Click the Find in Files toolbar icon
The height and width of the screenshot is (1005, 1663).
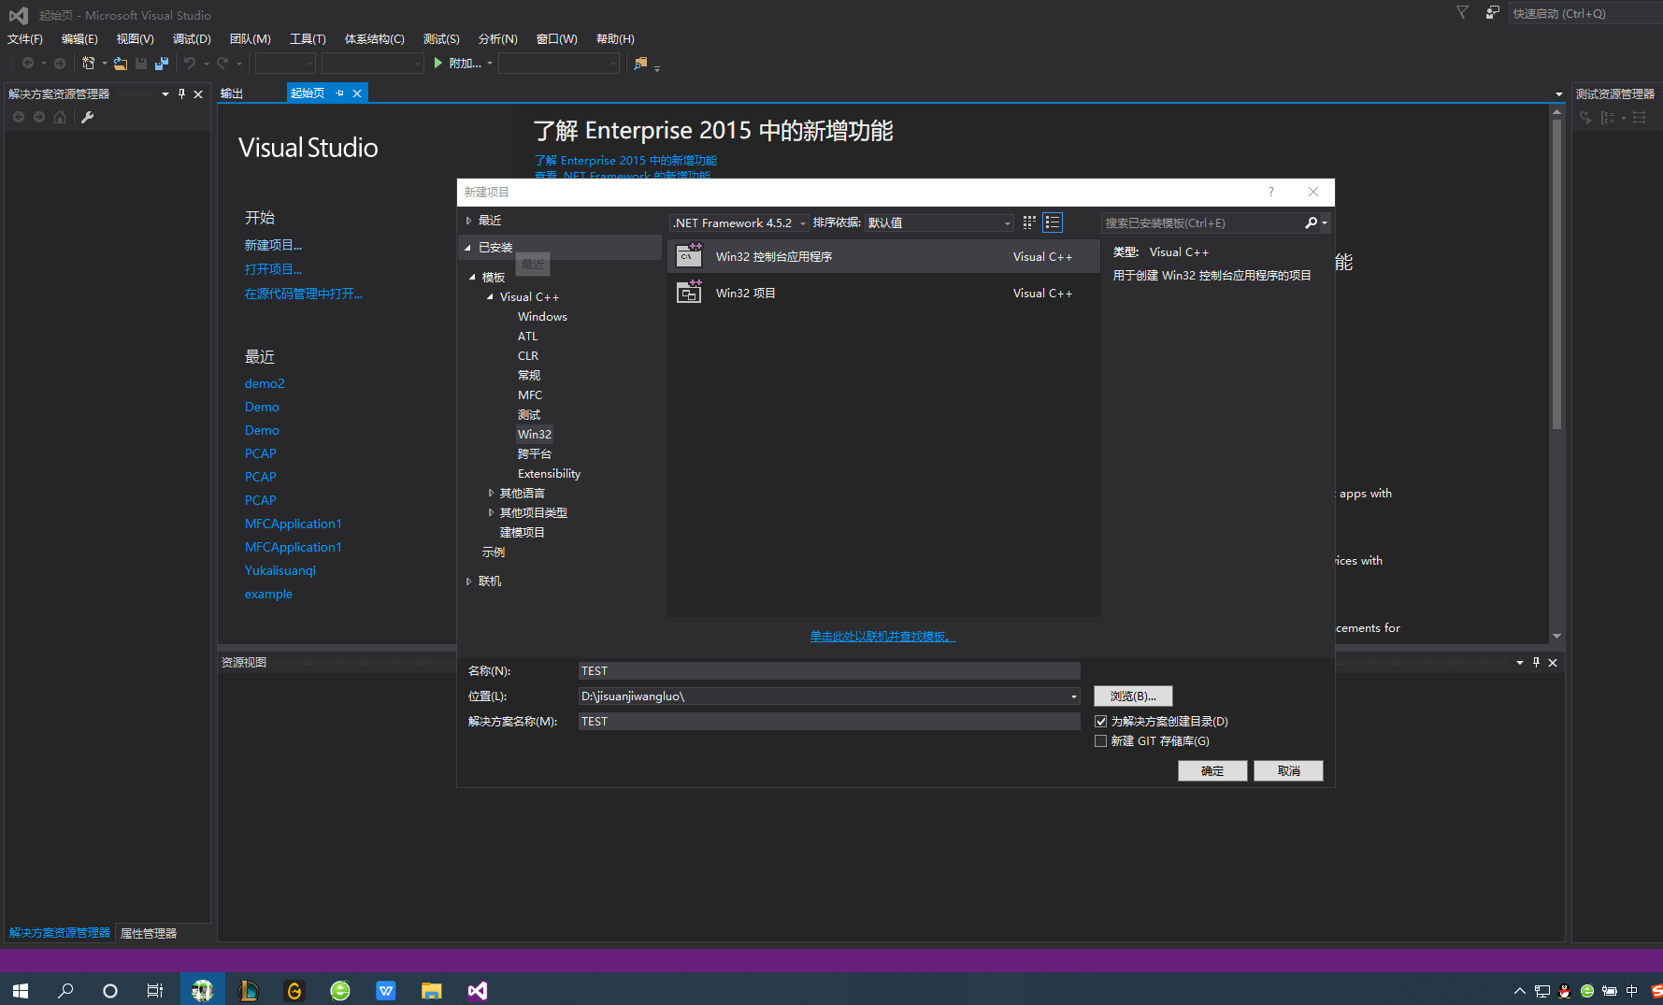pos(640,63)
